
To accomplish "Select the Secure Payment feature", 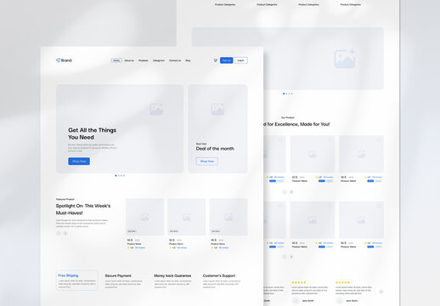I will pyautogui.click(x=123, y=280).
